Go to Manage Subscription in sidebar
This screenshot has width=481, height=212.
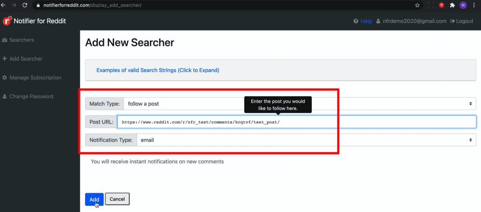[x=35, y=77]
